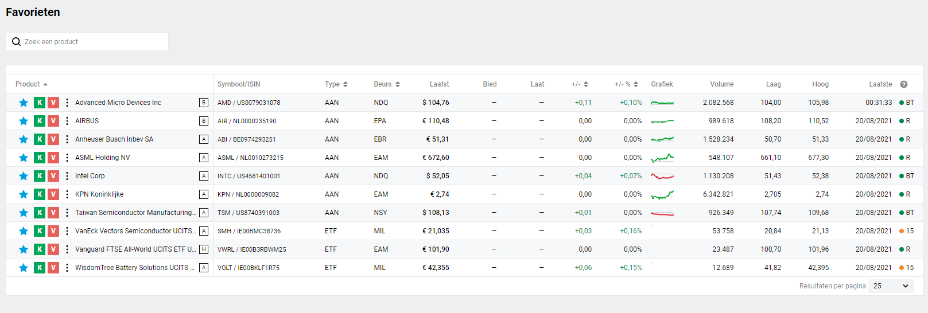The height and width of the screenshot is (313, 928).
Task: Click the red V sell button for Intel Corp
Action: (x=53, y=176)
